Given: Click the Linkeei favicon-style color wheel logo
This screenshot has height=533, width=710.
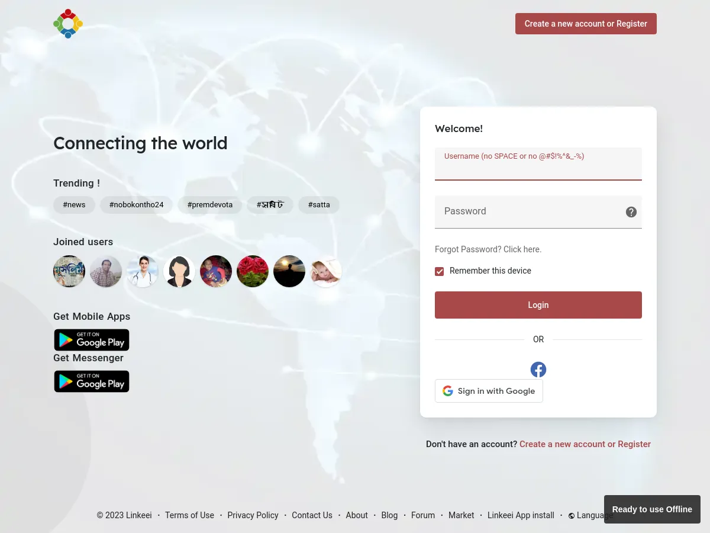Looking at the screenshot, I should 68,24.
